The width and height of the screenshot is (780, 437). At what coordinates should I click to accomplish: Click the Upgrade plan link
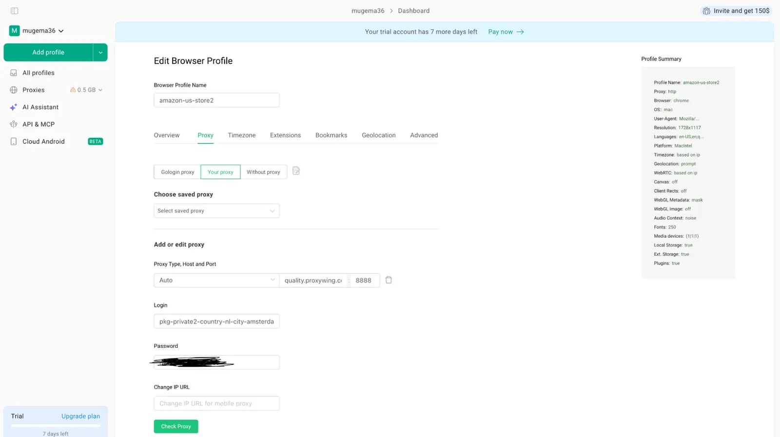tap(80, 416)
